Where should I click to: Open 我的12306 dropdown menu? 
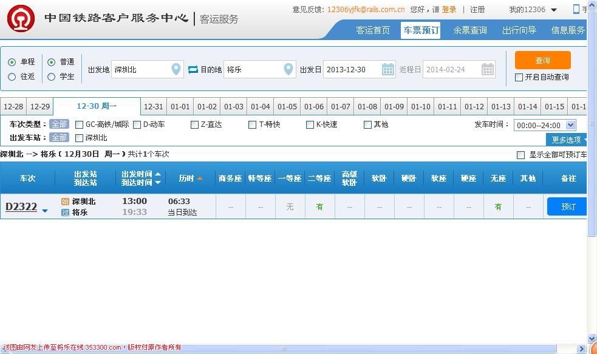pos(533,10)
